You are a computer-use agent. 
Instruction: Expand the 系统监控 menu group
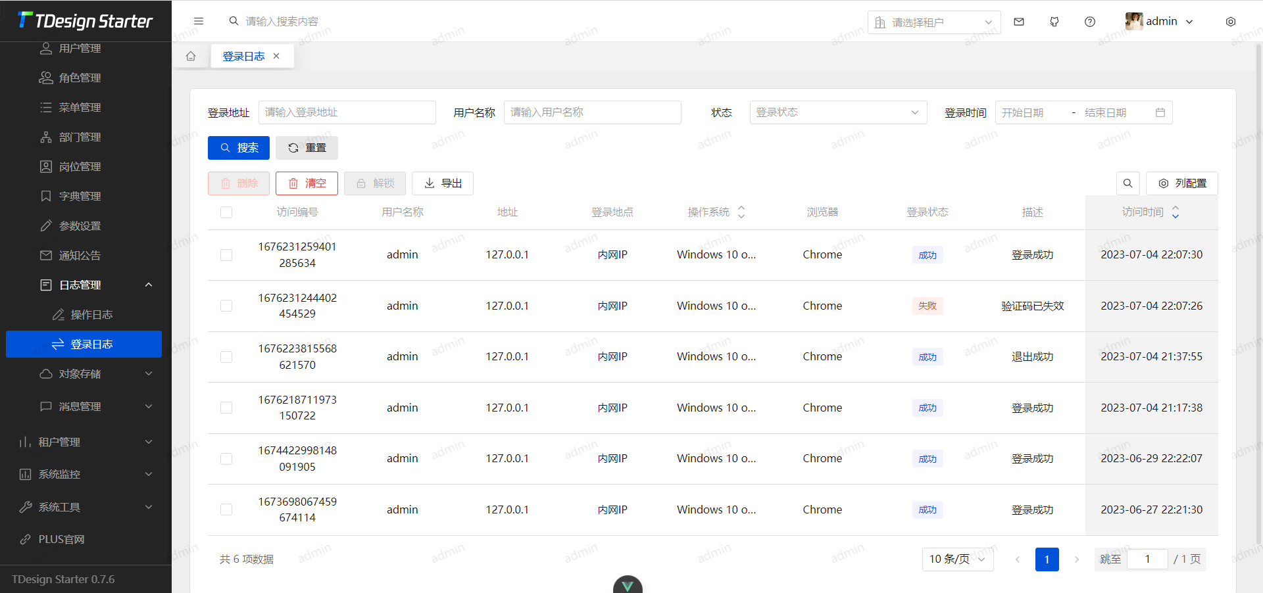point(84,474)
